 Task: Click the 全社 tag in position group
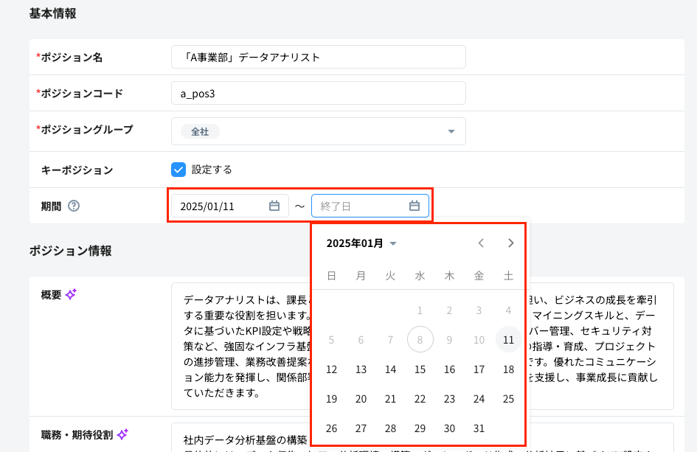[198, 131]
